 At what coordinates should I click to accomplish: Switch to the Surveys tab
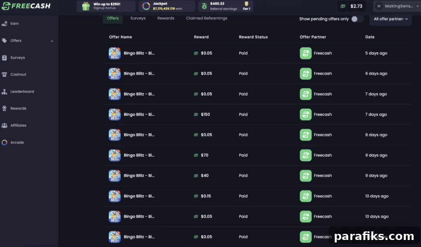click(x=138, y=18)
